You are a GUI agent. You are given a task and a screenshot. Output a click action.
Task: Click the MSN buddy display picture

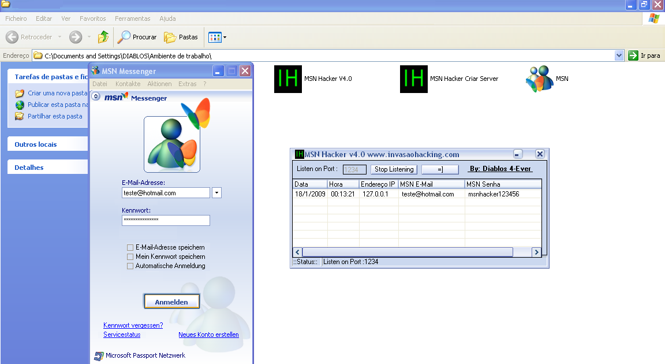[172, 144]
